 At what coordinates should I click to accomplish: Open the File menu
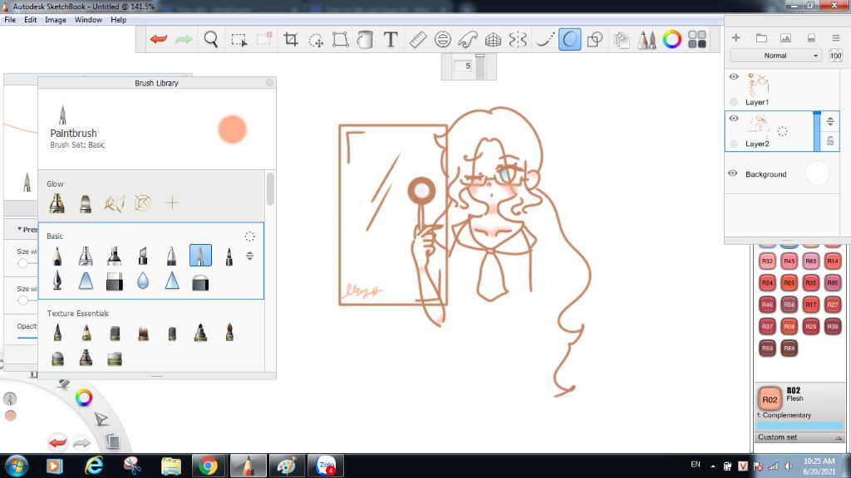coord(10,20)
